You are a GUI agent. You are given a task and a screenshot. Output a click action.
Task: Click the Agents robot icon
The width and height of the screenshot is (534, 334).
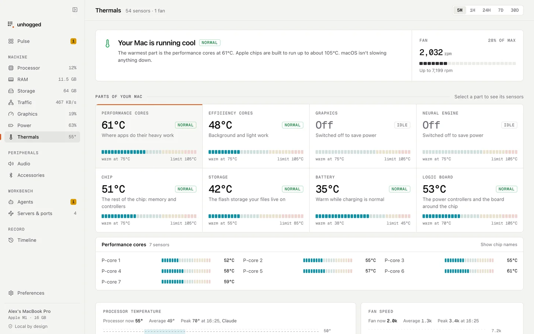(11, 202)
